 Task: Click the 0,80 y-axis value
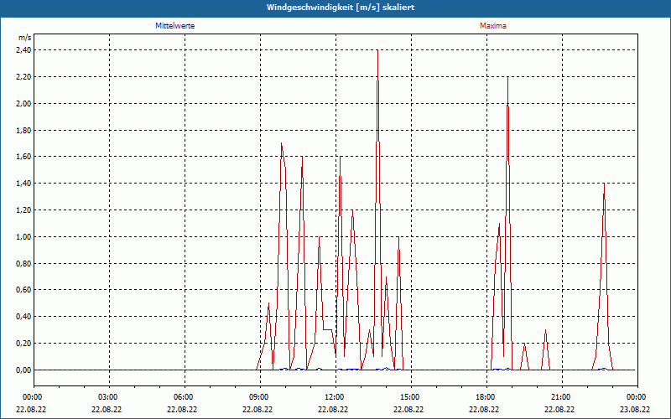[24, 263]
